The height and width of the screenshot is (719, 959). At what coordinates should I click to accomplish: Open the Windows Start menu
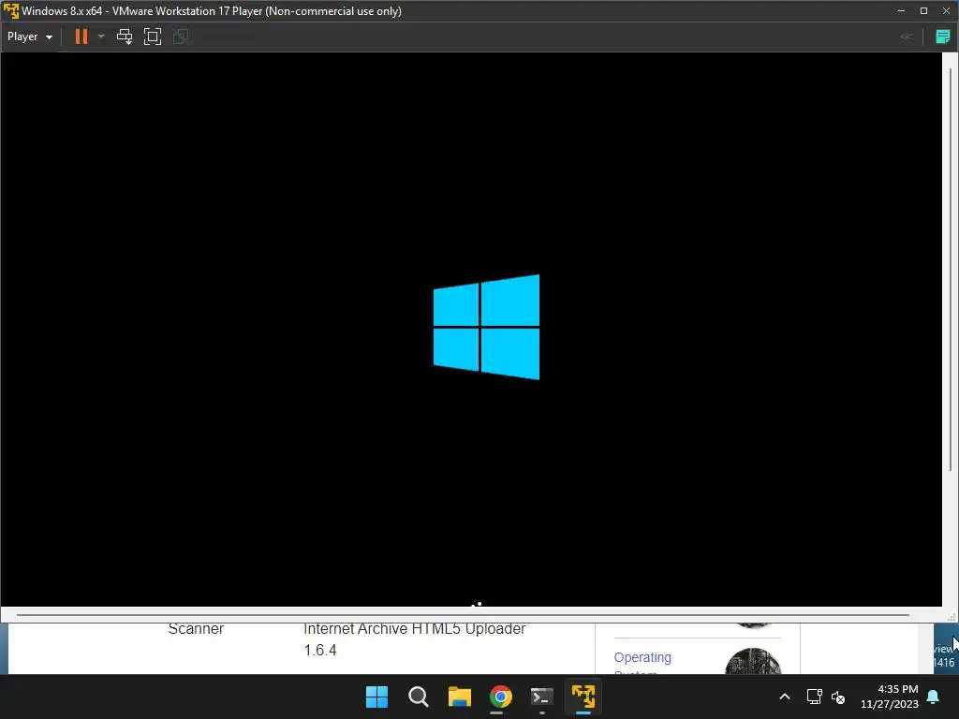point(376,697)
